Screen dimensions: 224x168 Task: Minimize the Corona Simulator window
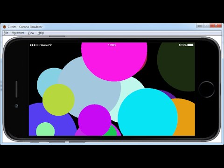200,26
